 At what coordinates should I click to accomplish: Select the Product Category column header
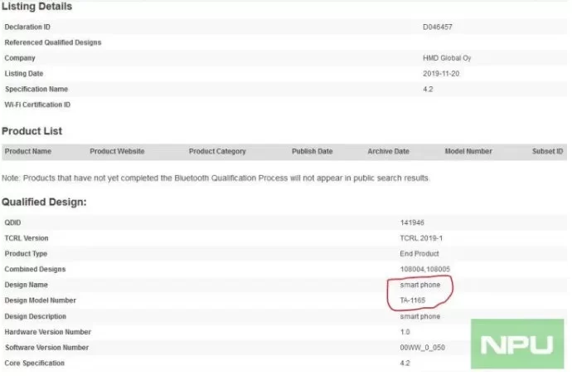tap(217, 151)
